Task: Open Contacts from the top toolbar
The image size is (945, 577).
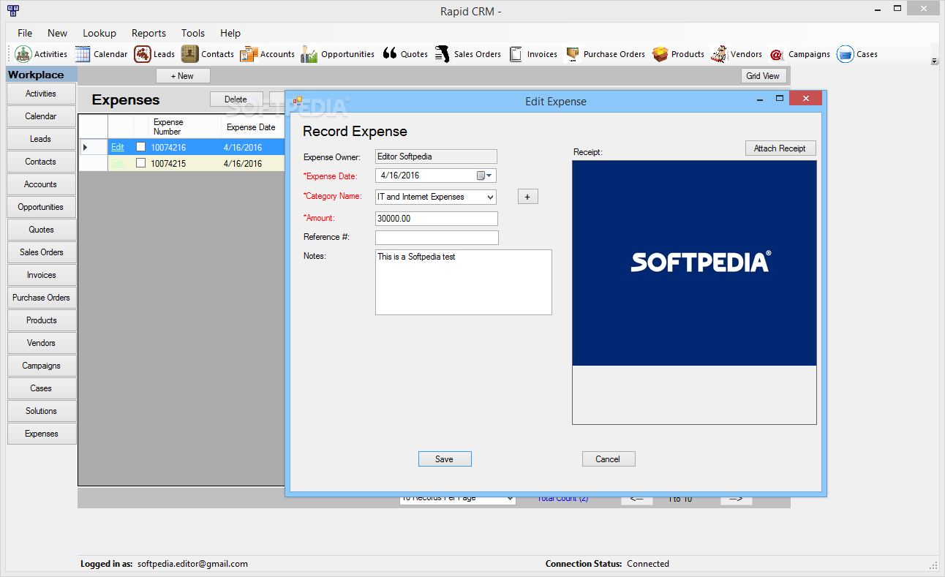Action: pos(208,54)
